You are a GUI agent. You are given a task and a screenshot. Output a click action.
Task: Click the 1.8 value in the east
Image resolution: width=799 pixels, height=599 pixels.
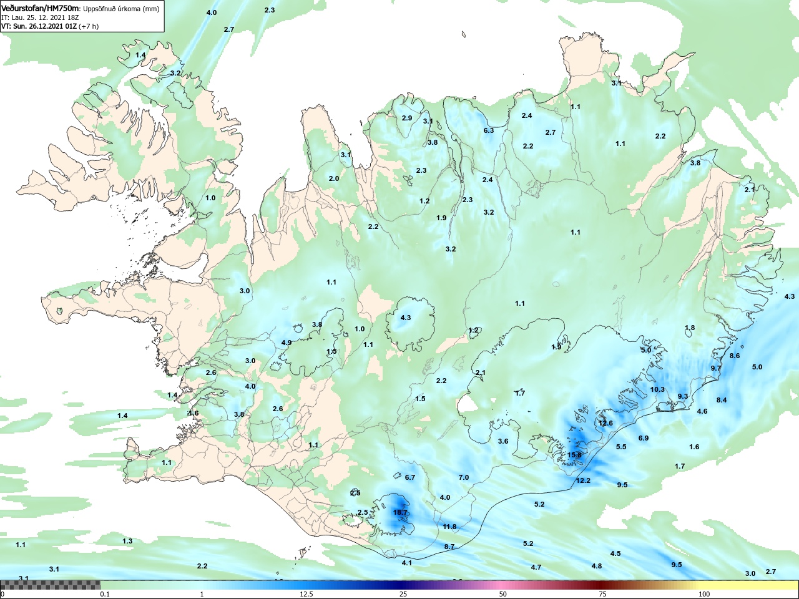pyautogui.click(x=690, y=328)
